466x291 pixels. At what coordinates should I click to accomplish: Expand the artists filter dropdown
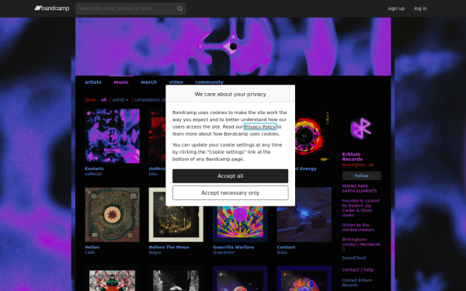(x=120, y=100)
